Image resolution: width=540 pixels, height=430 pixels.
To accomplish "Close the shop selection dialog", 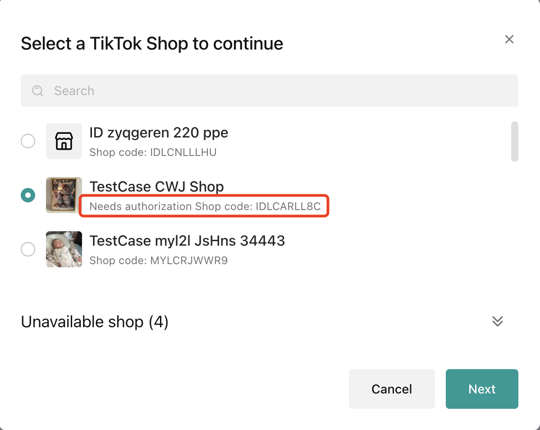I will coord(509,39).
